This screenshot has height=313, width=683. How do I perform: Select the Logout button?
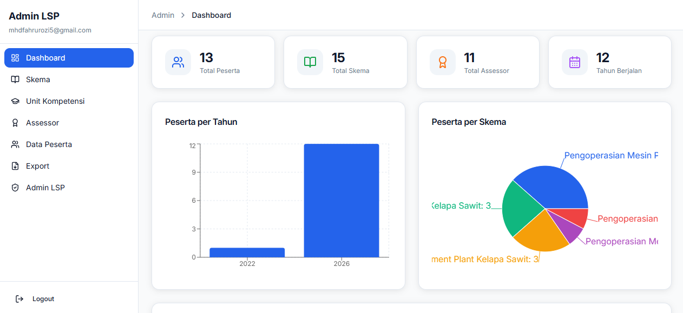(35, 299)
